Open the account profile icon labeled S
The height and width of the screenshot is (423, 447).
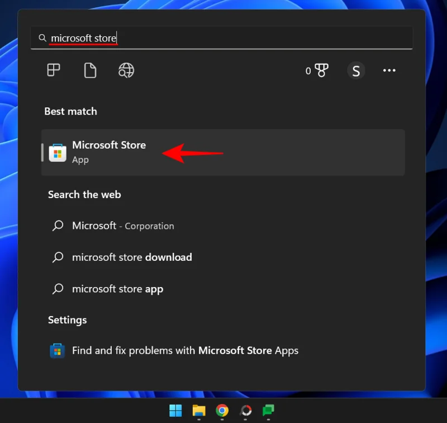[356, 70]
